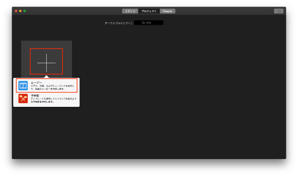Enter full screen with the green button
Viewport: 298px width, 176px height.
coord(25,11)
